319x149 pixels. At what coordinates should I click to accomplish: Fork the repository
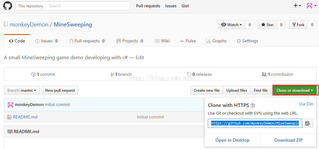tap(298, 25)
